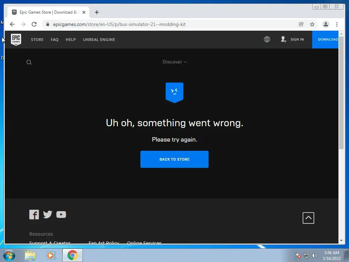349x262 pixels.
Task: Open the store search magnifier icon
Action: (29, 62)
